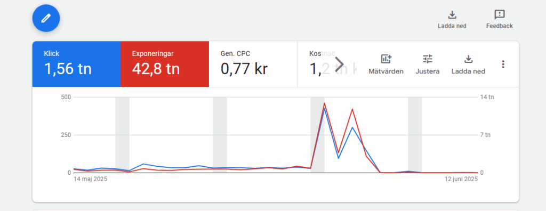This screenshot has height=211, width=546.
Task: Select the Klick metric card
Action: 77,64
